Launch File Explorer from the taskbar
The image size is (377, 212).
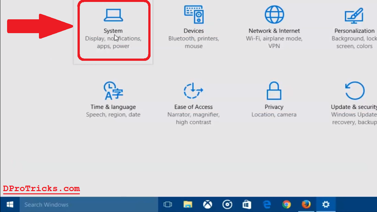[x=188, y=205]
